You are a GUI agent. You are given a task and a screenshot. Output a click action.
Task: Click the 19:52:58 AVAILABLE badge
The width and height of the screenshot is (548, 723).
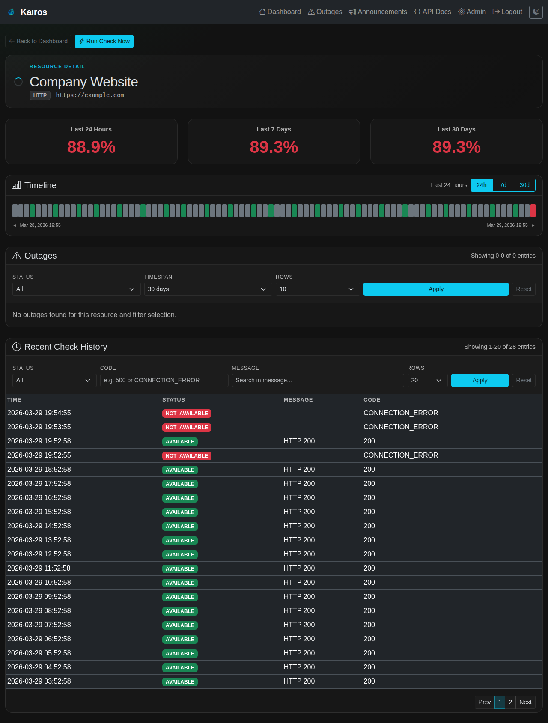point(180,442)
